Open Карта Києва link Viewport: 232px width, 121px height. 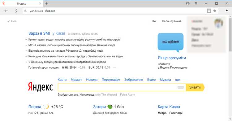click(169, 107)
